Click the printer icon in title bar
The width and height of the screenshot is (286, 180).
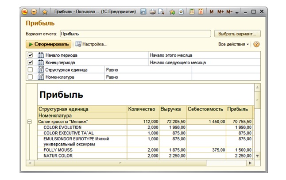click(153, 12)
